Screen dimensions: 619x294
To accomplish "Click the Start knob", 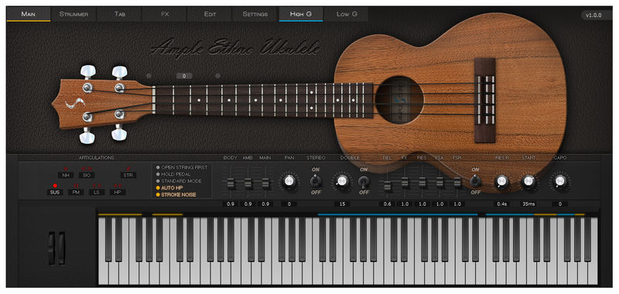I will point(528,182).
